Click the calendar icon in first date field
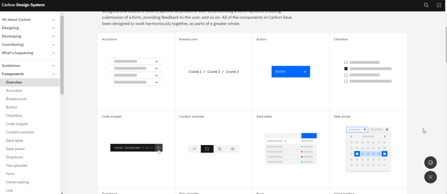 pyautogui.click(x=365, y=130)
